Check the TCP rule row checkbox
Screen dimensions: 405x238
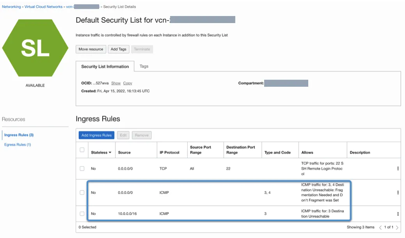[82, 168]
